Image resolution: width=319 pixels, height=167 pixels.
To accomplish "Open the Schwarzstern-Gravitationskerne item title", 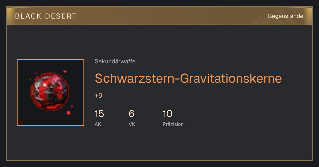I will click(x=188, y=78).
